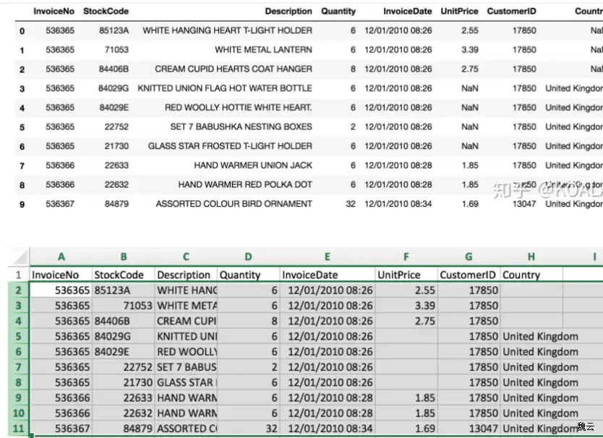
Task: Click 'HAND WARMER RED POLKA DOT' description
Action: click(x=245, y=184)
